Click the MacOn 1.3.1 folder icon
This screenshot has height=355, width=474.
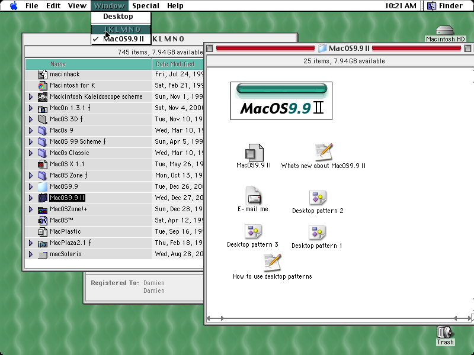pyautogui.click(x=42, y=108)
